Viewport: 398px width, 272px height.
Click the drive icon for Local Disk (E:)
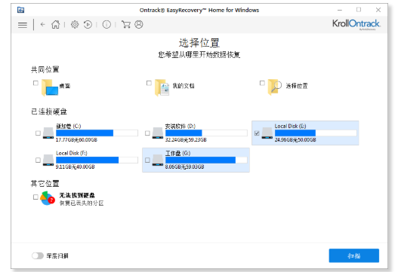click(x=267, y=133)
